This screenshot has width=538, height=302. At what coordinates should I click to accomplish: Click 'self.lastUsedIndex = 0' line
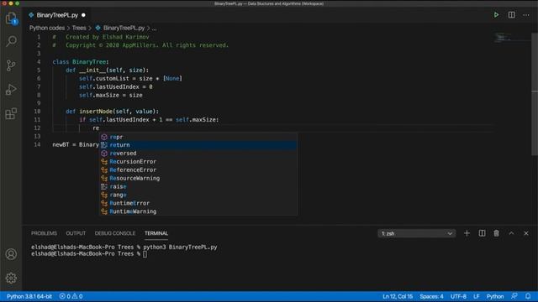click(x=116, y=86)
